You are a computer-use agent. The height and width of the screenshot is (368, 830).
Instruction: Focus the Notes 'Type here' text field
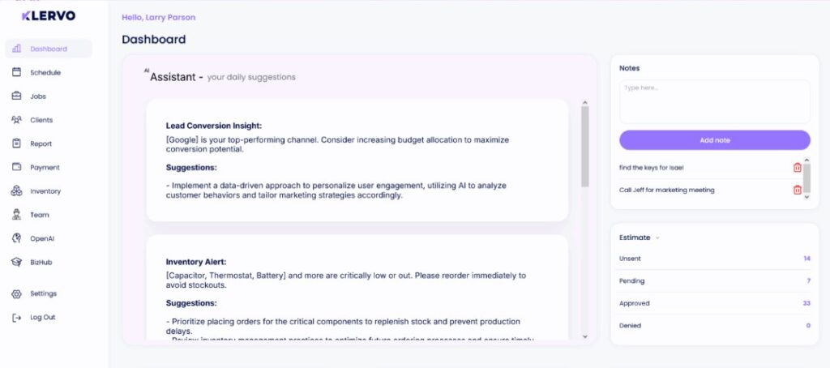coord(714,101)
